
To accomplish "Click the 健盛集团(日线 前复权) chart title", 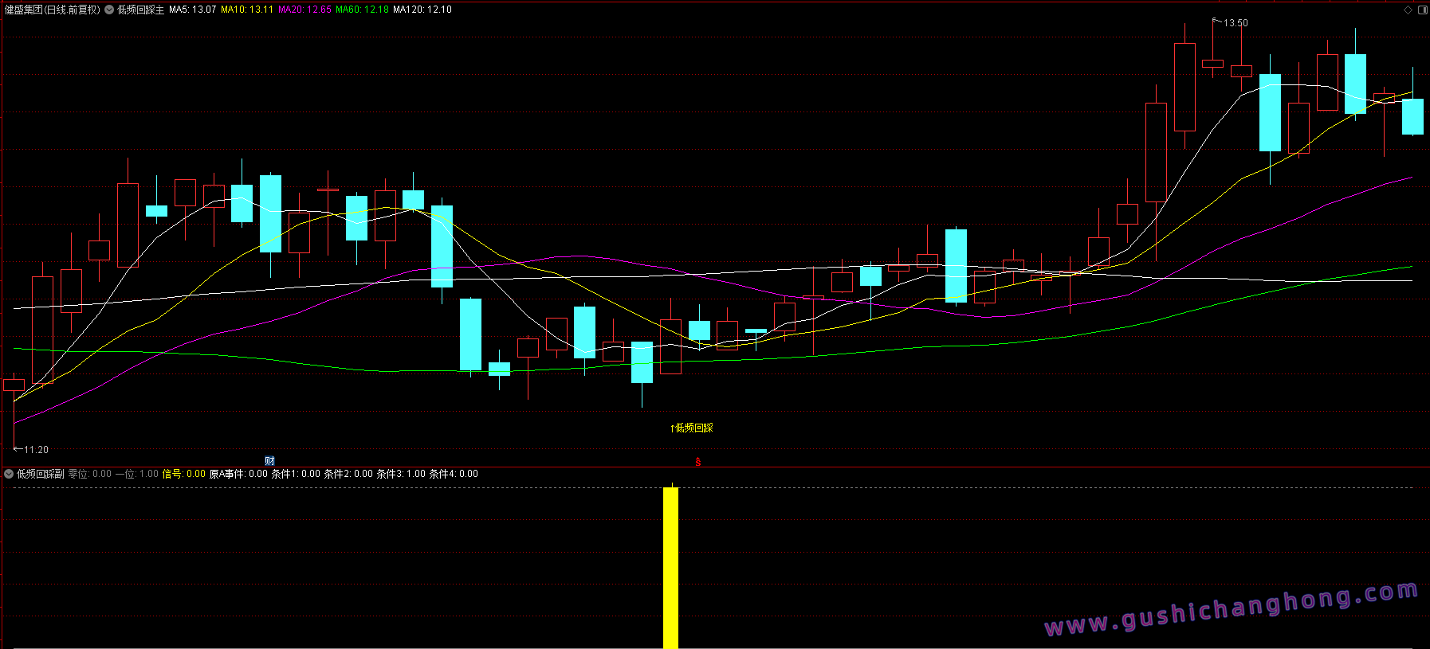I will point(53,10).
